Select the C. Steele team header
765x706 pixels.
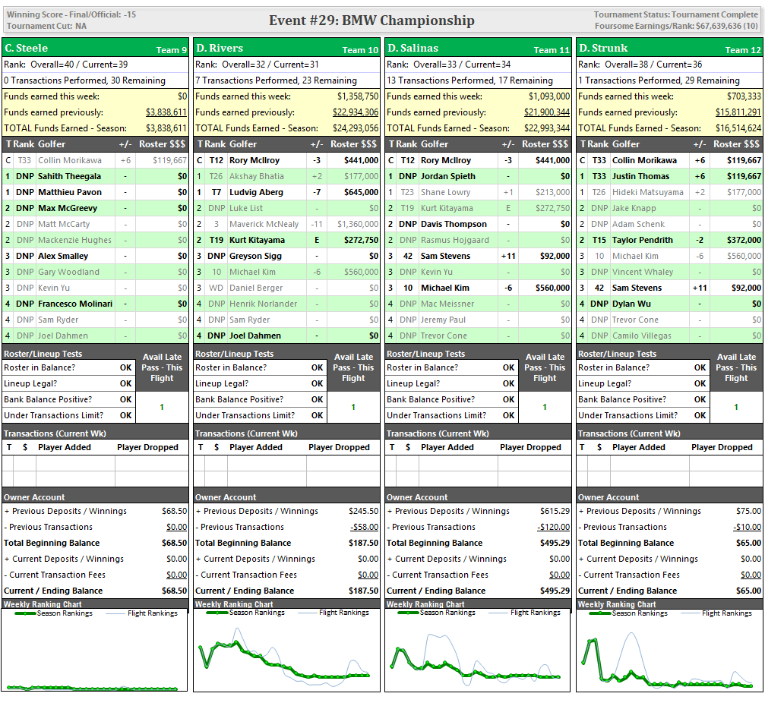[26, 48]
